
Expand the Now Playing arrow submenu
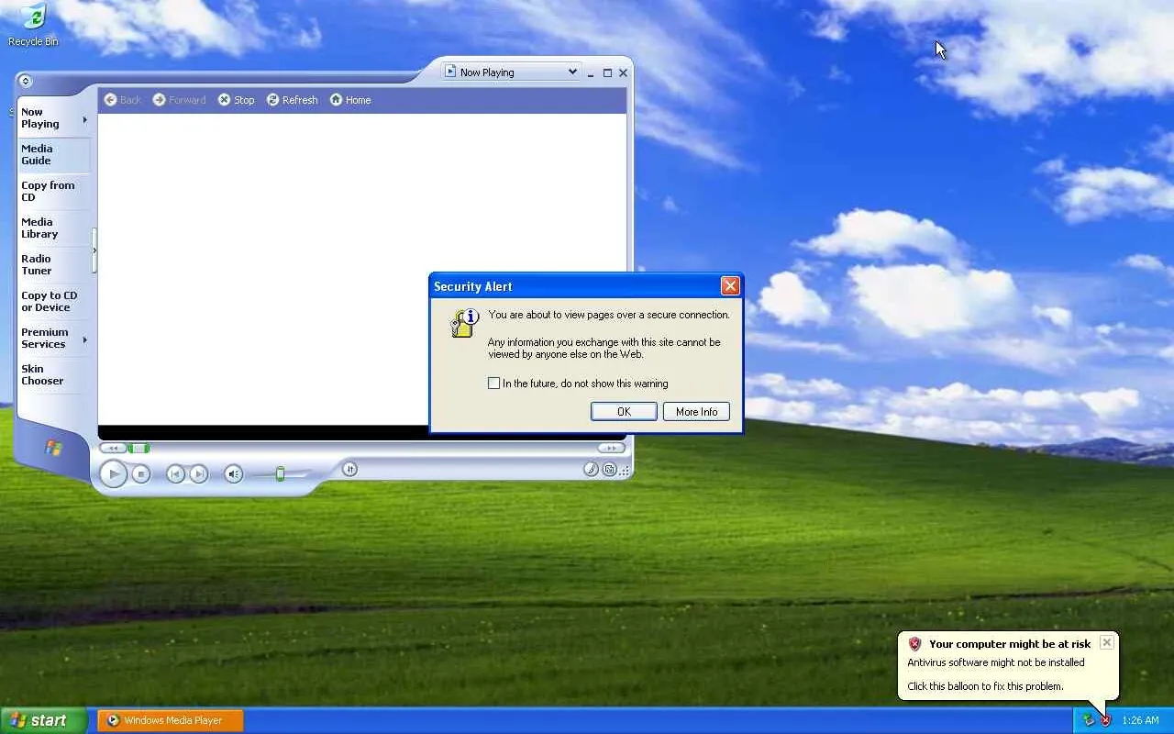click(x=85, y=119)
